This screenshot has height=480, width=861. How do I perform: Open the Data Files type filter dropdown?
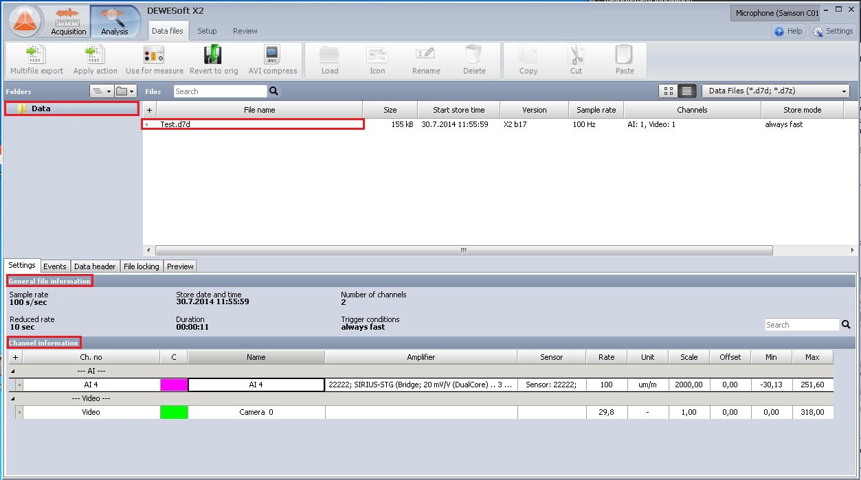(x=776, y=91)
